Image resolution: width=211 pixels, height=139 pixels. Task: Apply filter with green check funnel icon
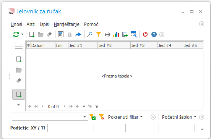pos(93,117)
